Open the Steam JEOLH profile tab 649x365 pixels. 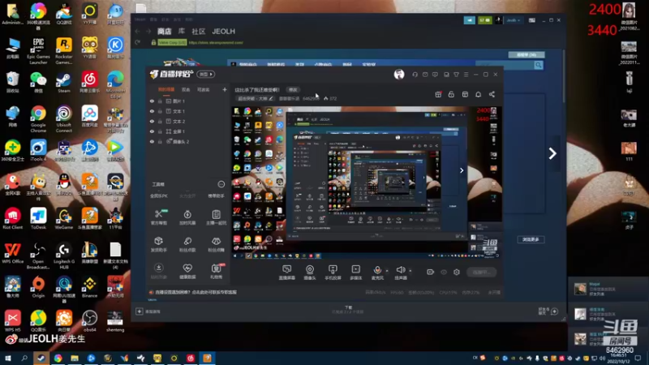(224, 31)
